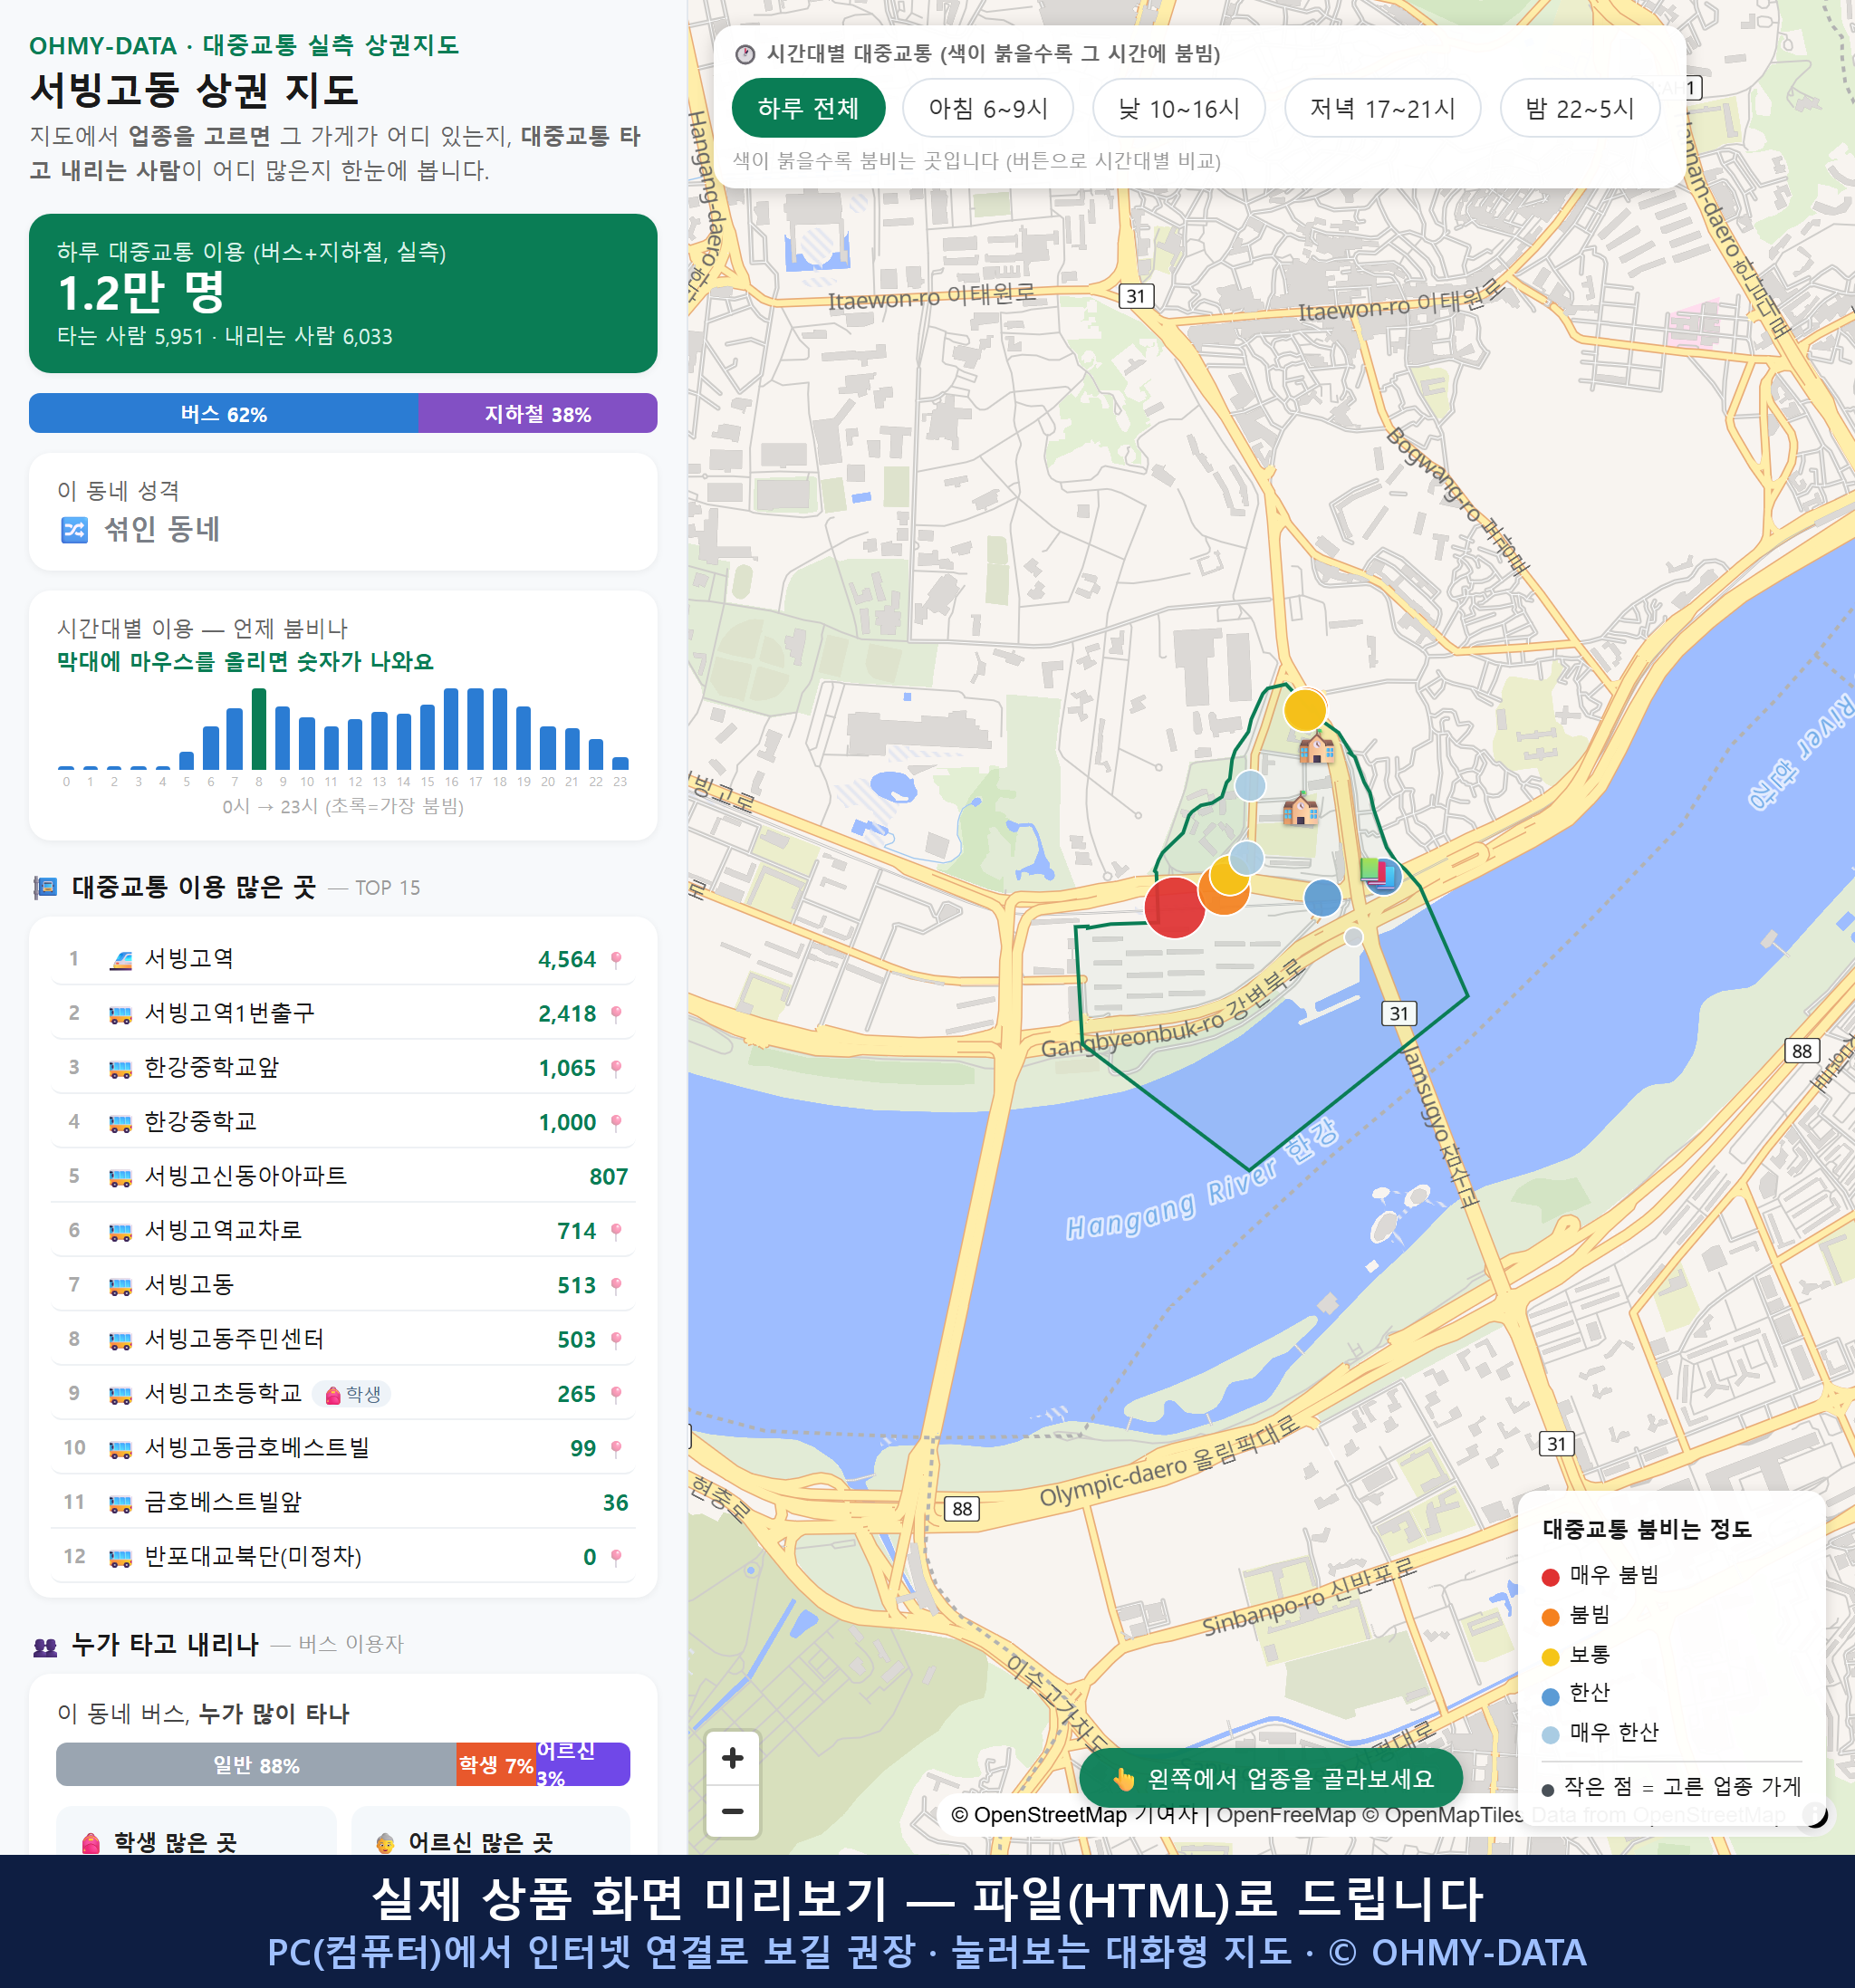Select the 서빙고신동아아파트 stop name
The image size is (1855, 1988).
246,1175
